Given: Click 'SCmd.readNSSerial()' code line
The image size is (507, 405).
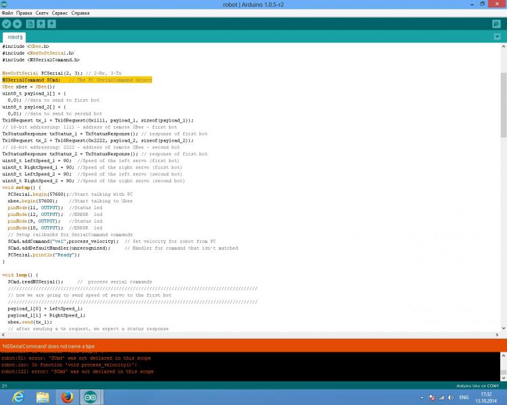Looking at the screenshot, I should [x=80, y=281].
